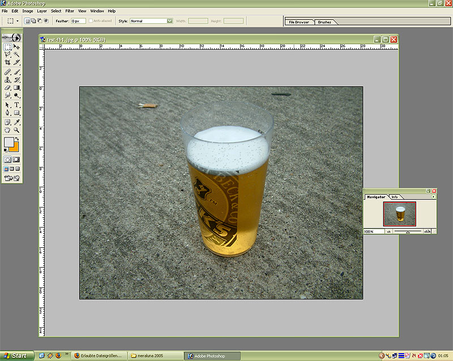The image size is (453, 361).
Task: Open the Select menu
Action: pyautogui.click(x=56, y=11)
